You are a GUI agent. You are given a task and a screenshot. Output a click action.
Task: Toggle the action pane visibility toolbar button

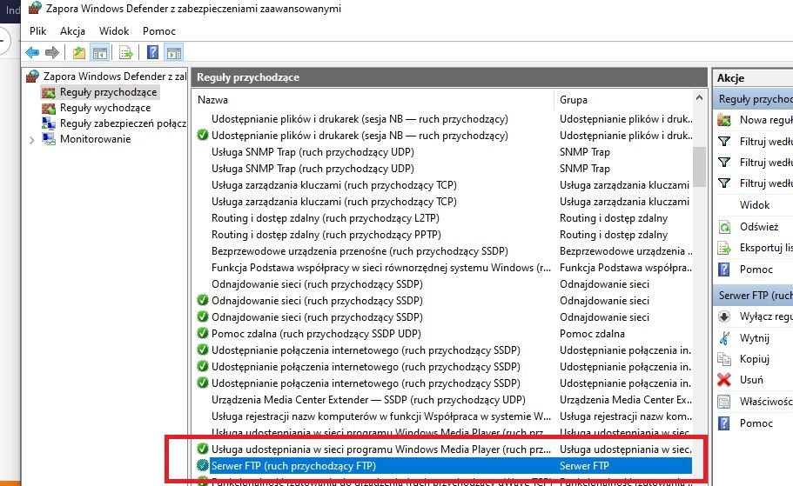click(x=174, y=53)
